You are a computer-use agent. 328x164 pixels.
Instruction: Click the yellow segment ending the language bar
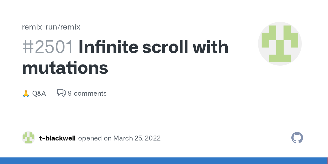point(327,161)
